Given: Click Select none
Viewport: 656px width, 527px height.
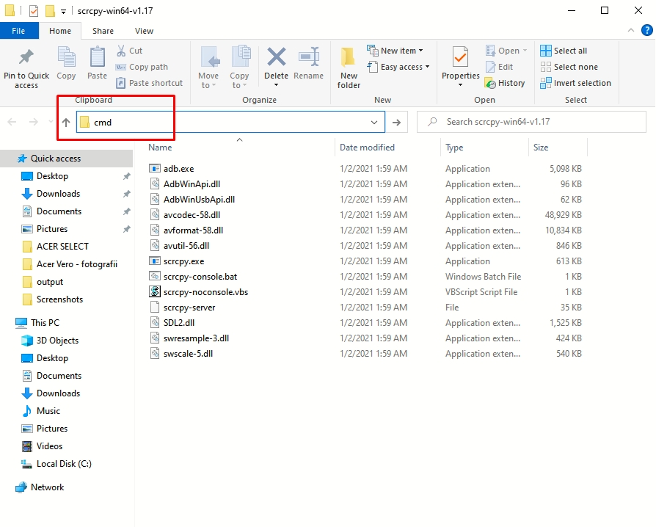Looking at the screenshot, I should [569, 67].
